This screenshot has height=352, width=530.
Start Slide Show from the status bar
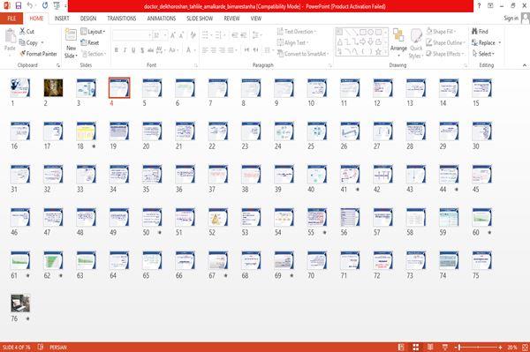tap(445, 347)
